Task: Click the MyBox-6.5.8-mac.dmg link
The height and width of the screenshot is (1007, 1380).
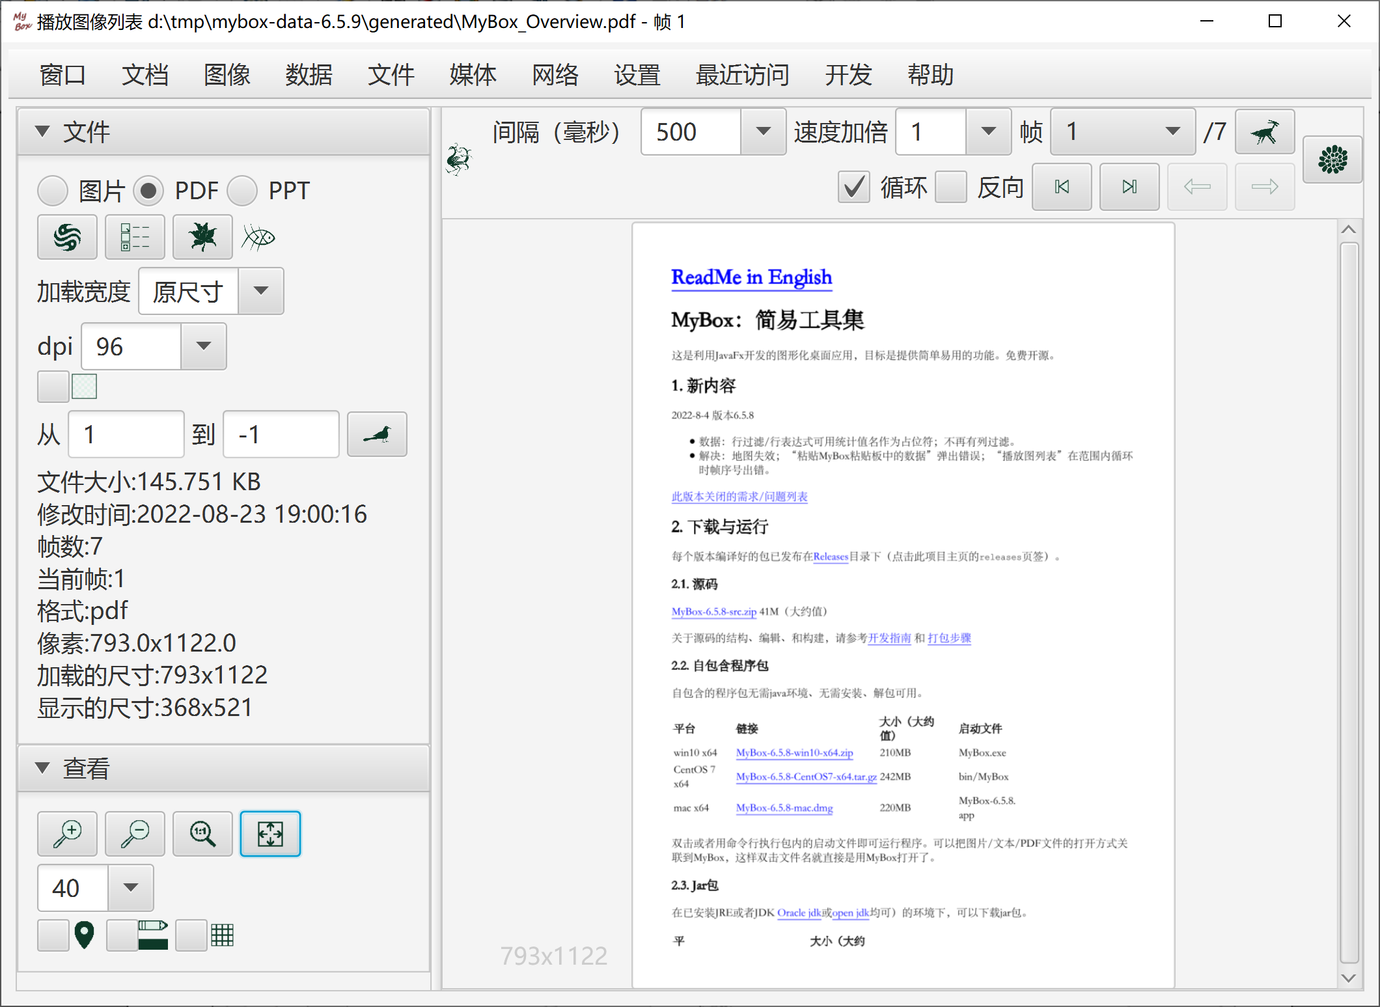Action: click(784, 808)
